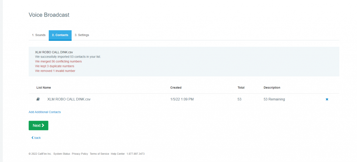View the Terms of Service footer link
This screenshot has width=357, height=162.
pos(99,154)
